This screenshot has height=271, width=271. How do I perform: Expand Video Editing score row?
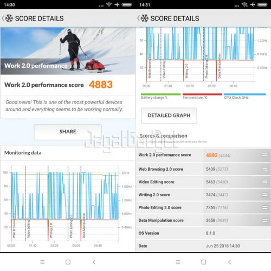[265, 182]
